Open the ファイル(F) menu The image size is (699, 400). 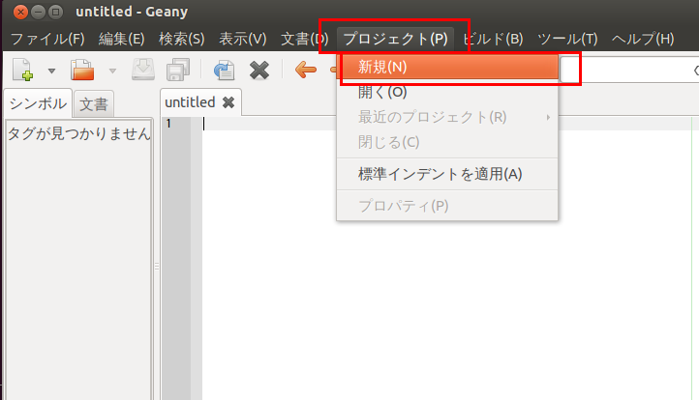[47, 39]
